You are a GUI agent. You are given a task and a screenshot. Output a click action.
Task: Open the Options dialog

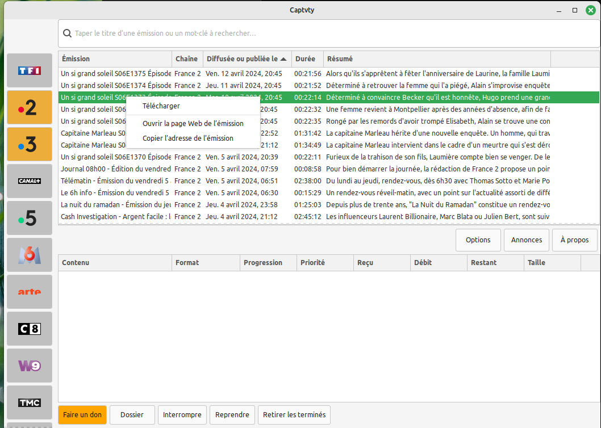pos(478,240)
